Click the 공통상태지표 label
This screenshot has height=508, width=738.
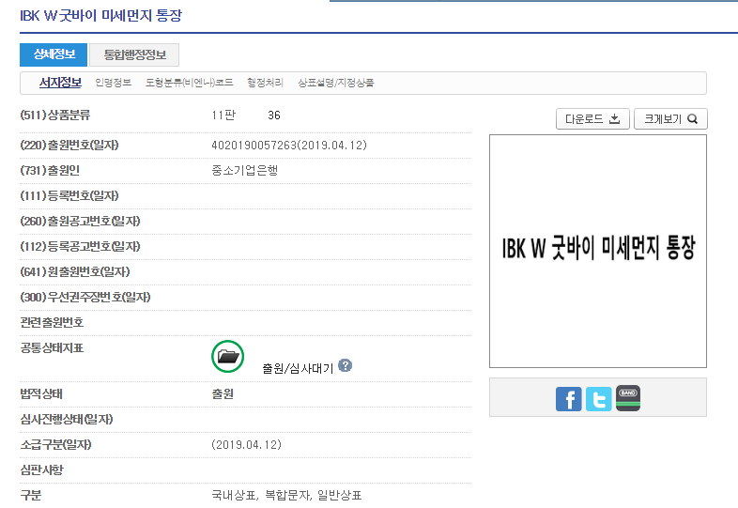click(52, 348)
